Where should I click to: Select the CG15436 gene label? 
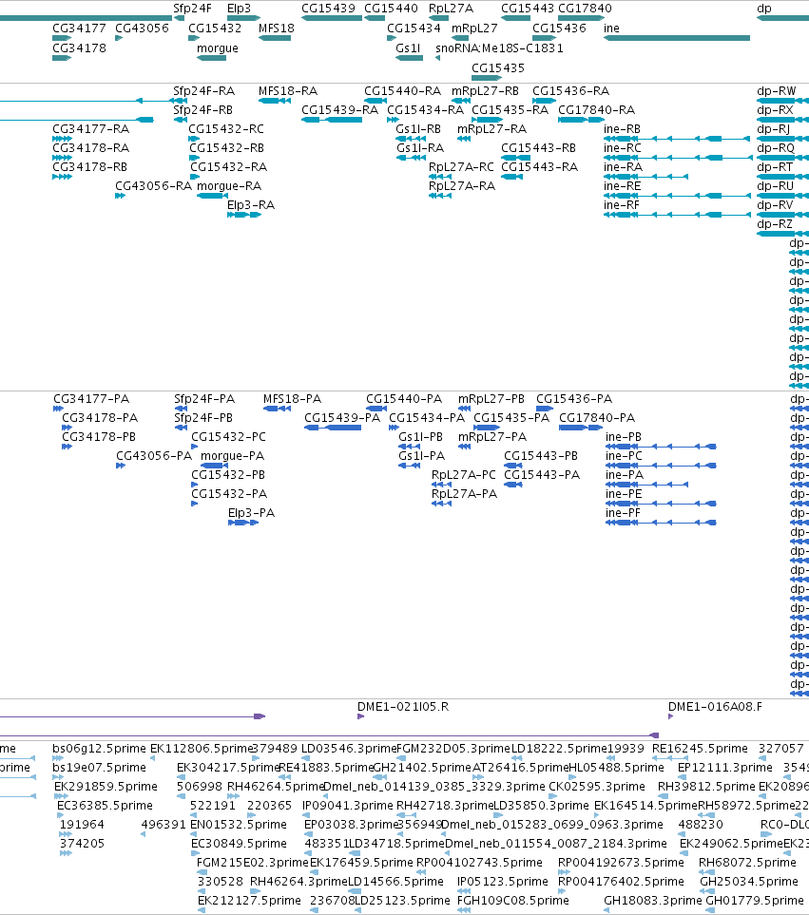point(559,29)
